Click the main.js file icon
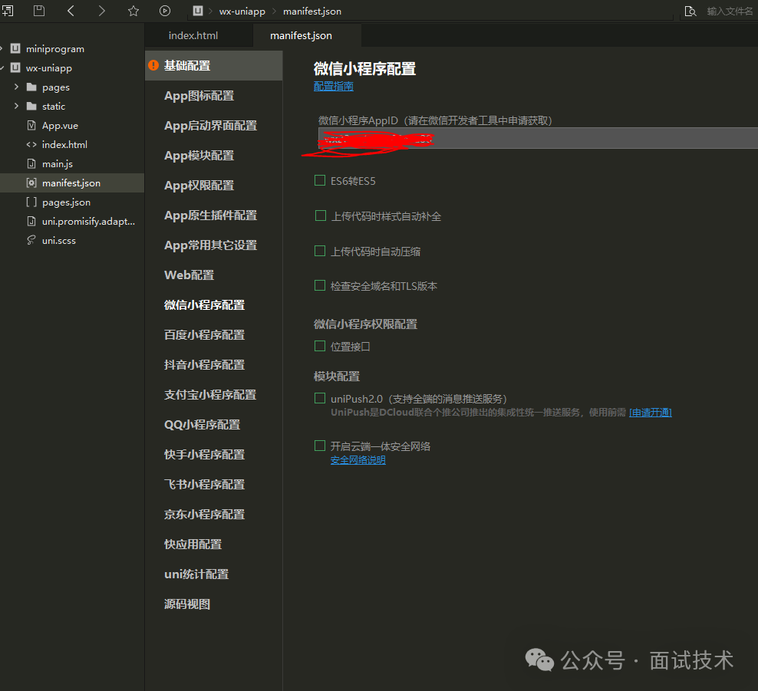Viewport: 758px width, 691px height. tap(31, 163)
